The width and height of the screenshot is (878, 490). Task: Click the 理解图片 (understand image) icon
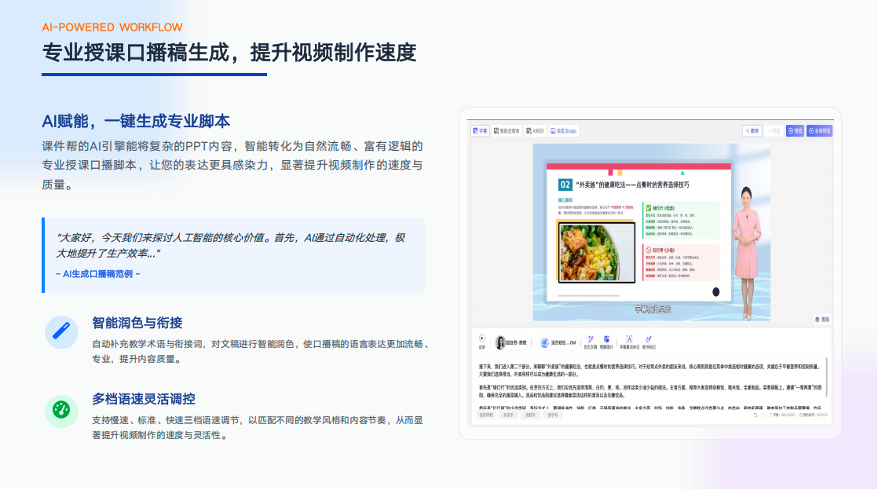607,340
